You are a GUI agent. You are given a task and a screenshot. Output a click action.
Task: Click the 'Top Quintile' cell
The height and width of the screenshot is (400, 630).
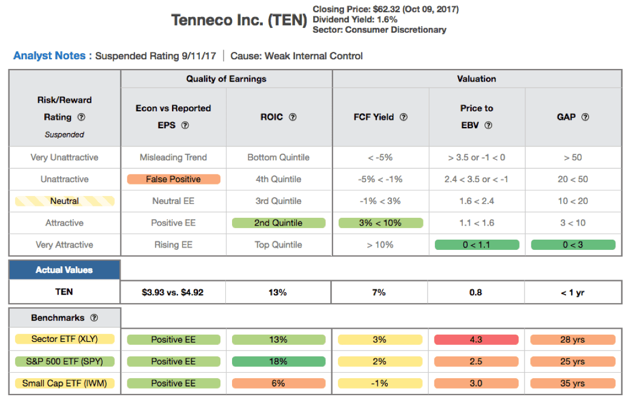click(x=279, y=244)
